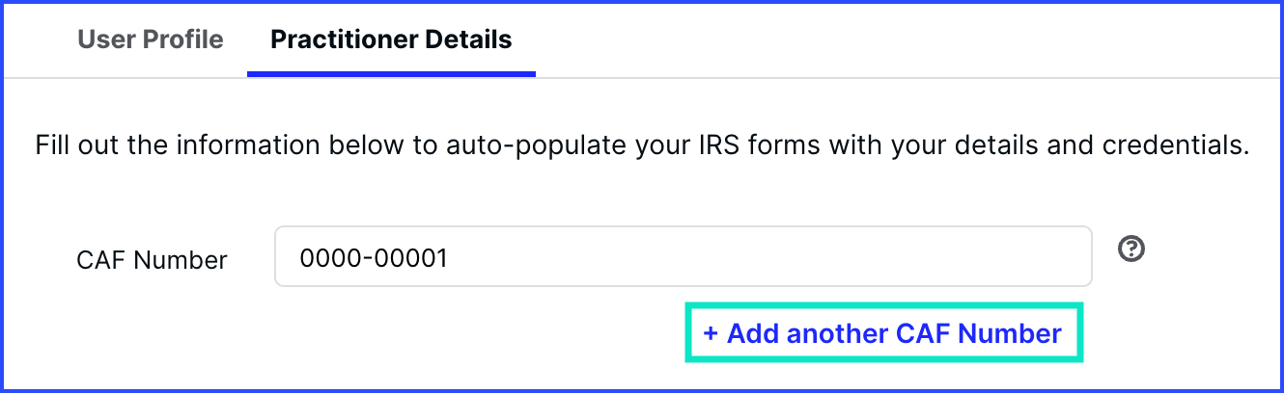Click the question mark help icon
Viewport: 1284px width, 393px height.
coord(1131,249)
